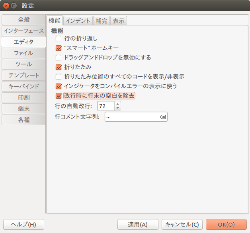Apply settings with 適用(A) button
This screenshot has width=250, height=233.
coord(138,224)
